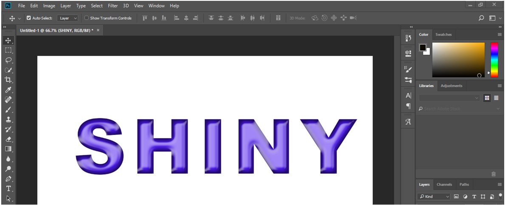Click Auto-Align Layers icon
This screenshot has height=205, width=505.
pos(278,18)
